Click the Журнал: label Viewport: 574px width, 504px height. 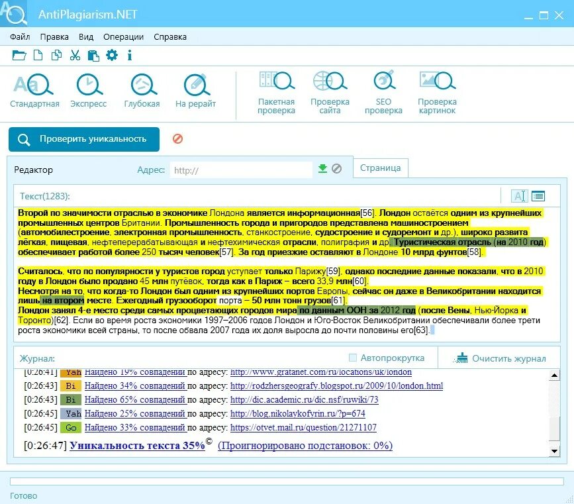37,358
